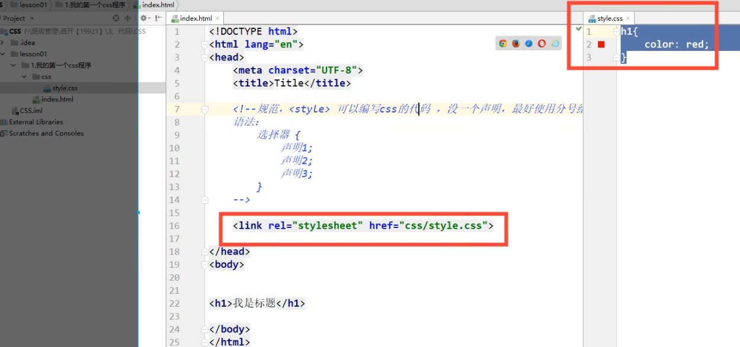
Task: Click line number 16 in gutter
Action: point(174,226)
